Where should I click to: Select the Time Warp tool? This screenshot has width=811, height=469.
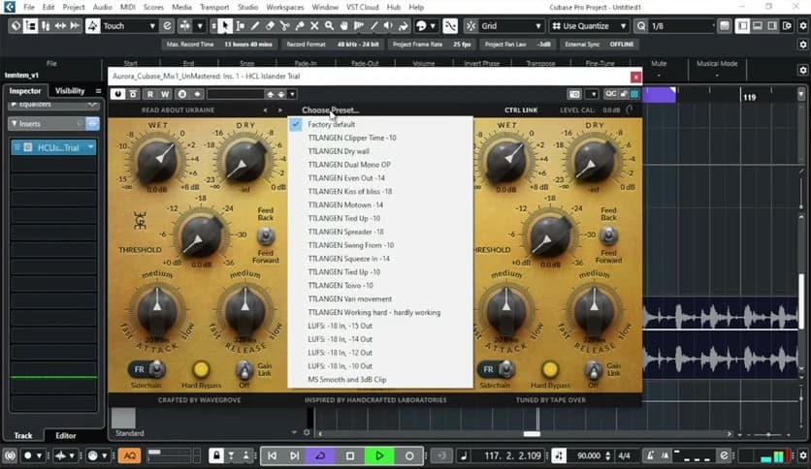tap(359, 26)
